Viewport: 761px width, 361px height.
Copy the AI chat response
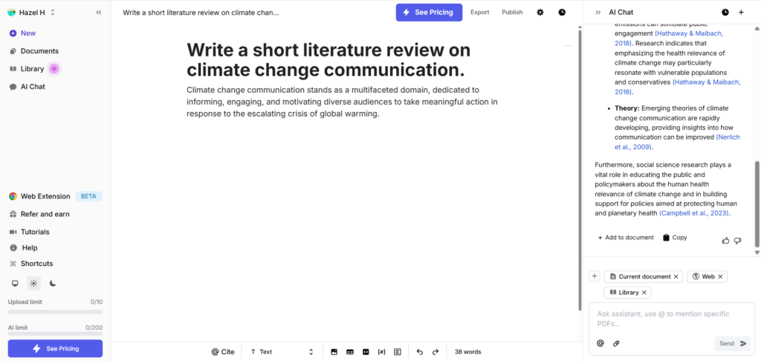(675, 238)
